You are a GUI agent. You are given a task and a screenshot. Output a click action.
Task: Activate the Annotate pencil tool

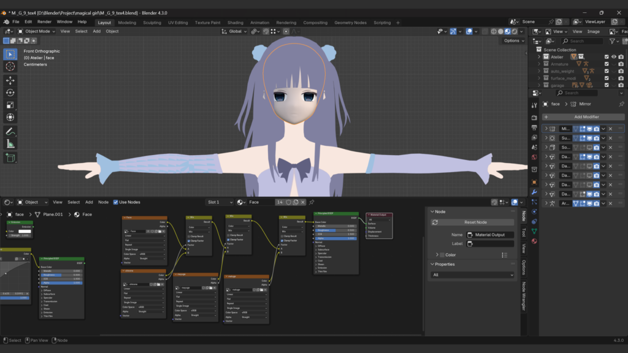pyautogui.click(x=10, y=131)
